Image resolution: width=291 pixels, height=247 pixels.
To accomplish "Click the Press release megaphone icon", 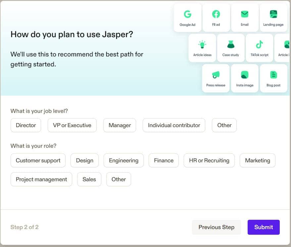I will click(x=216, y=75).
